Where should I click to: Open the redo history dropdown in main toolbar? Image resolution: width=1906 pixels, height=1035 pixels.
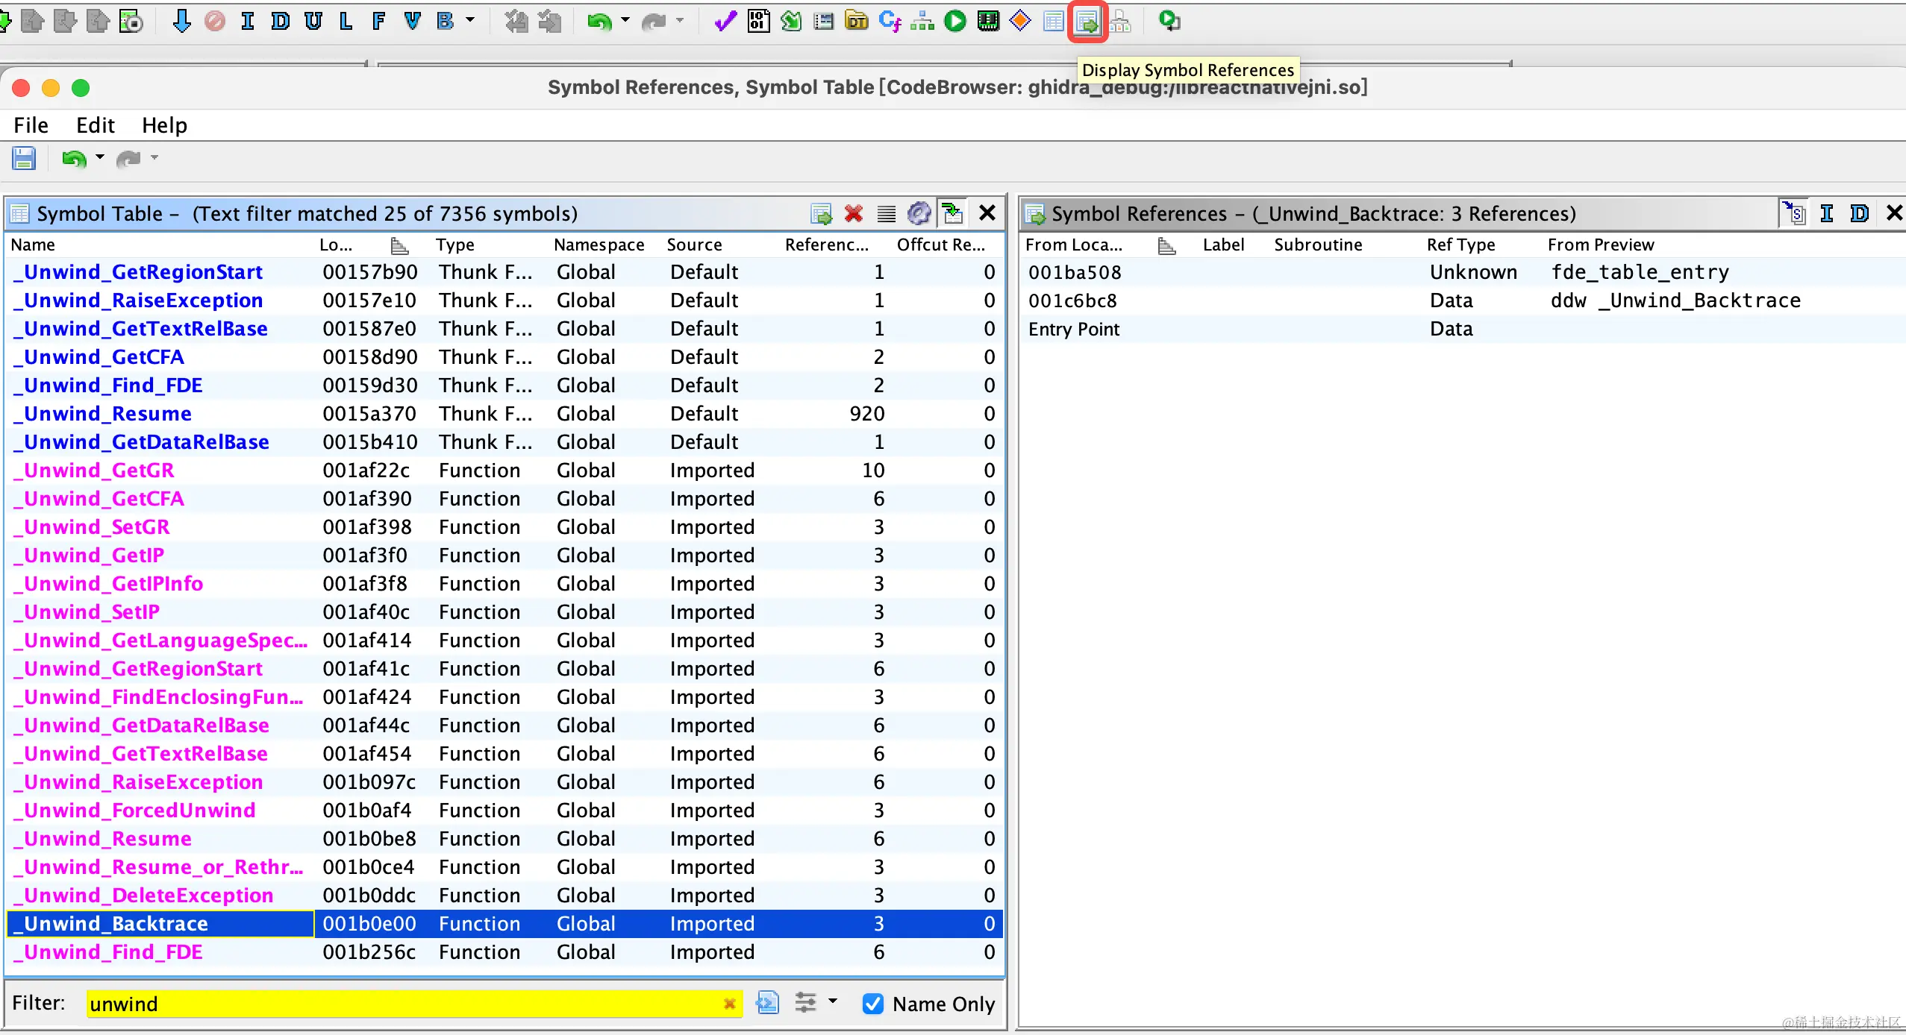(x=680, y=20)
